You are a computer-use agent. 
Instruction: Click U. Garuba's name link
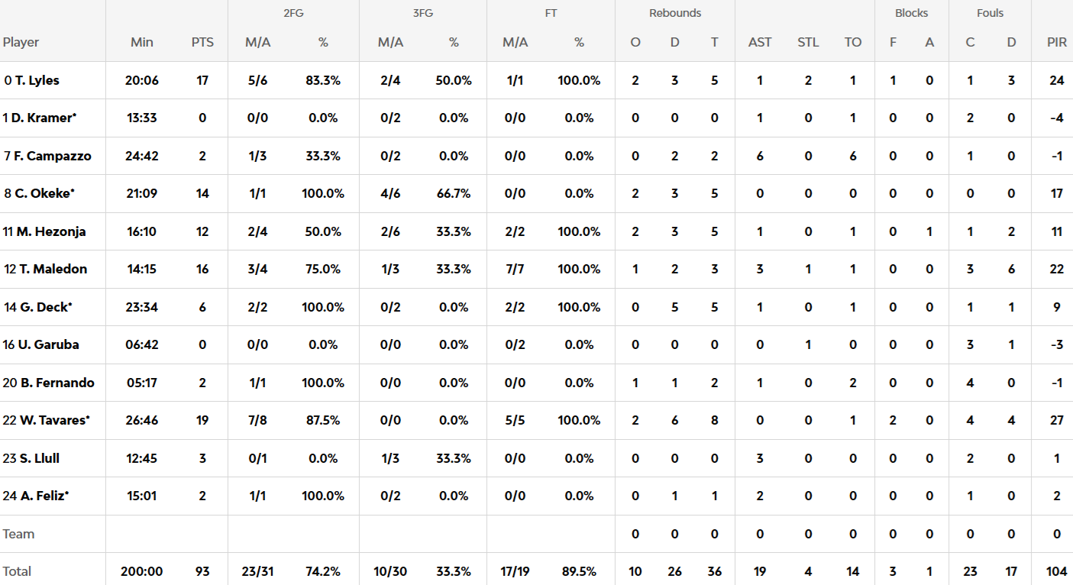tap(49, 344)
